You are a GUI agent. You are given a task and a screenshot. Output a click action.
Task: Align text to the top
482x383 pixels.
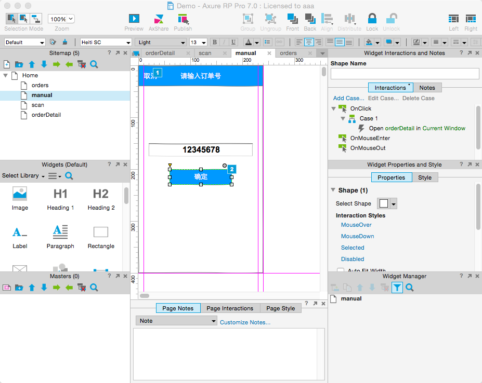click(x=330, y=42)
